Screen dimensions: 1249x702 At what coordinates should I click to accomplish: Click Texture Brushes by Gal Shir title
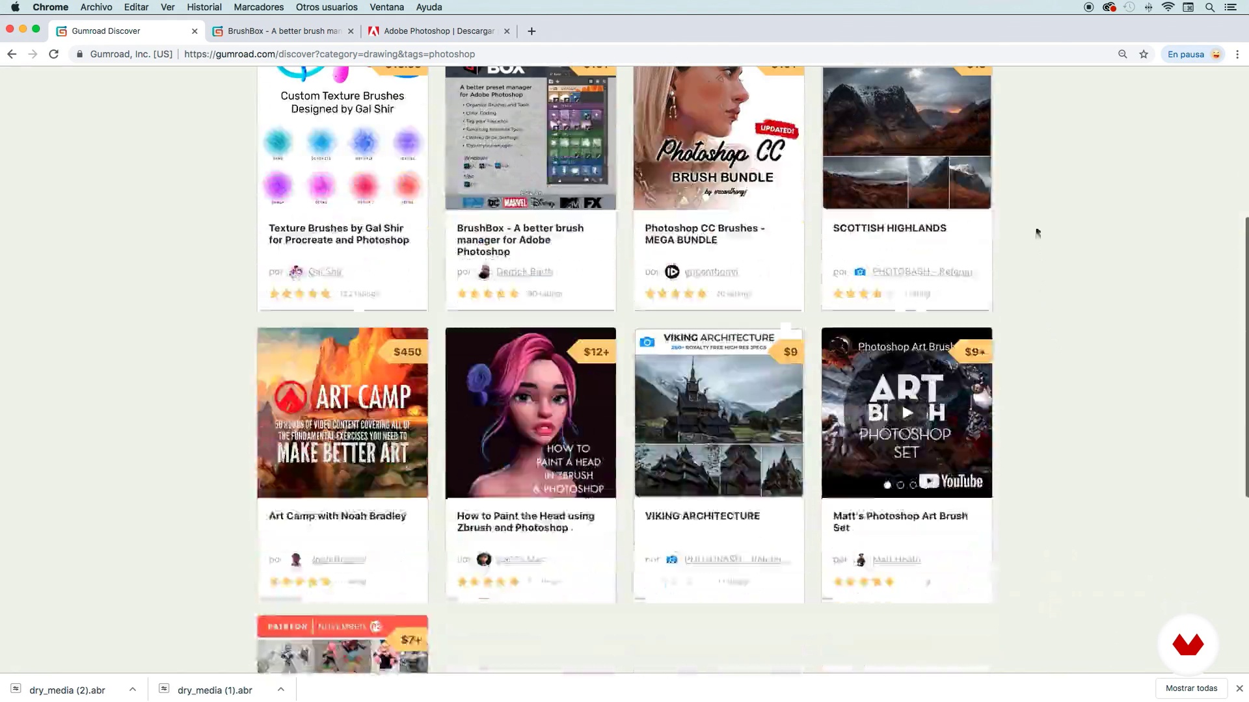pos(339,234)
